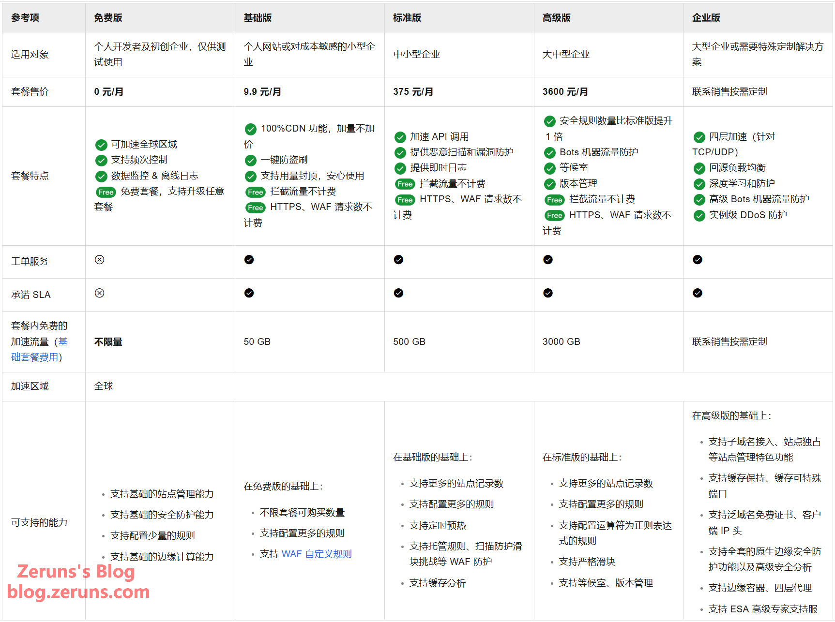The height and width of the screenshot is (622, 835).
Task: Click the cross icon in 工单服务 免费版 cell
Action: [x=99, y=260]
